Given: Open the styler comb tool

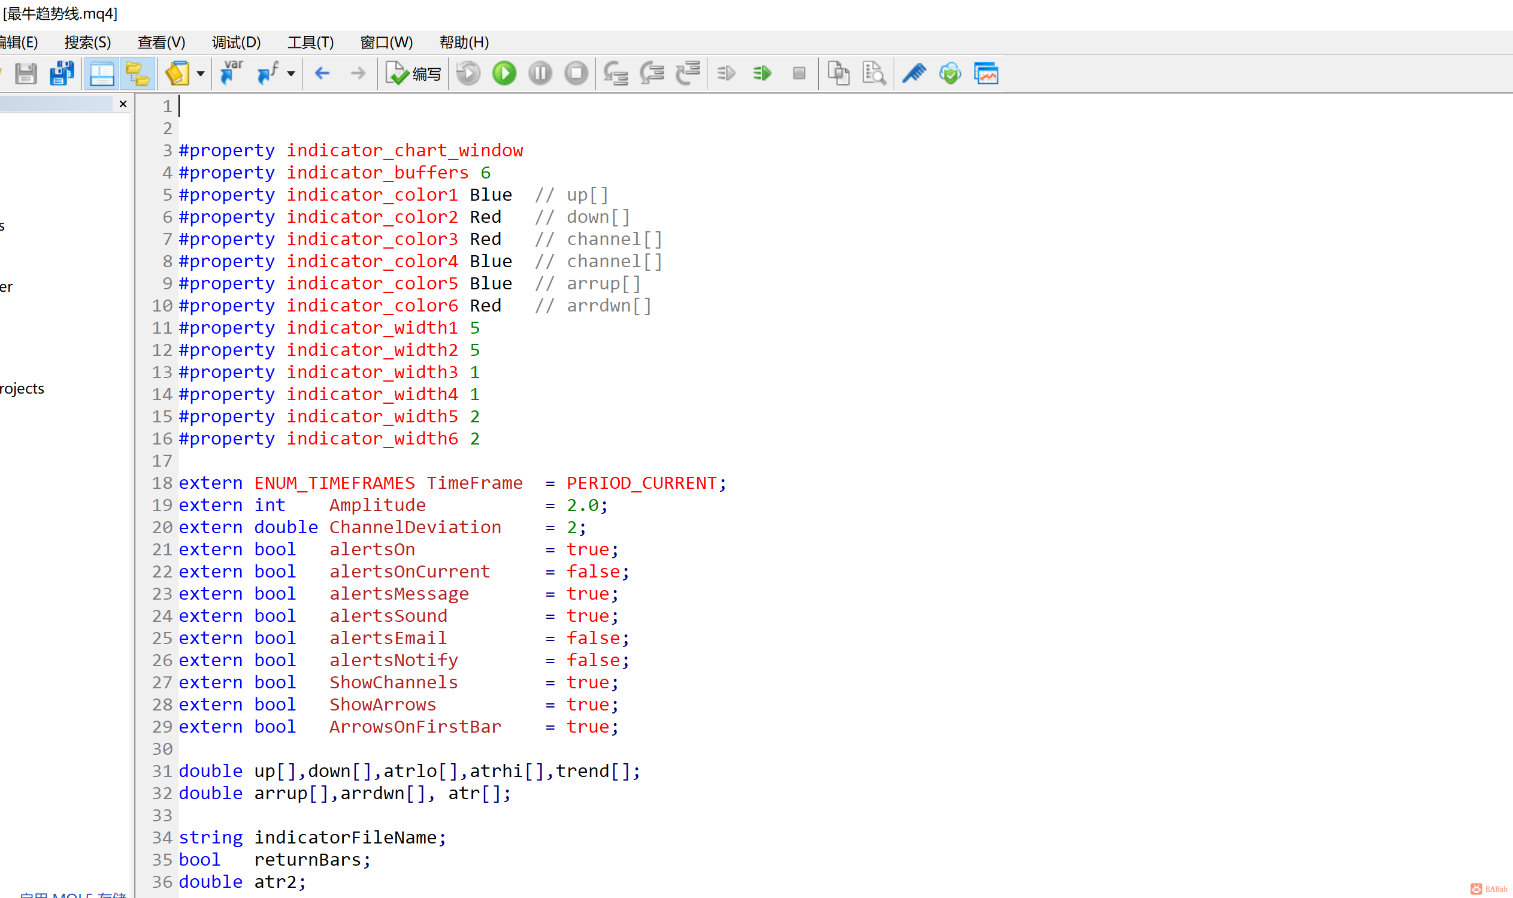Looking at the screenshot, I should click(913, 74).
